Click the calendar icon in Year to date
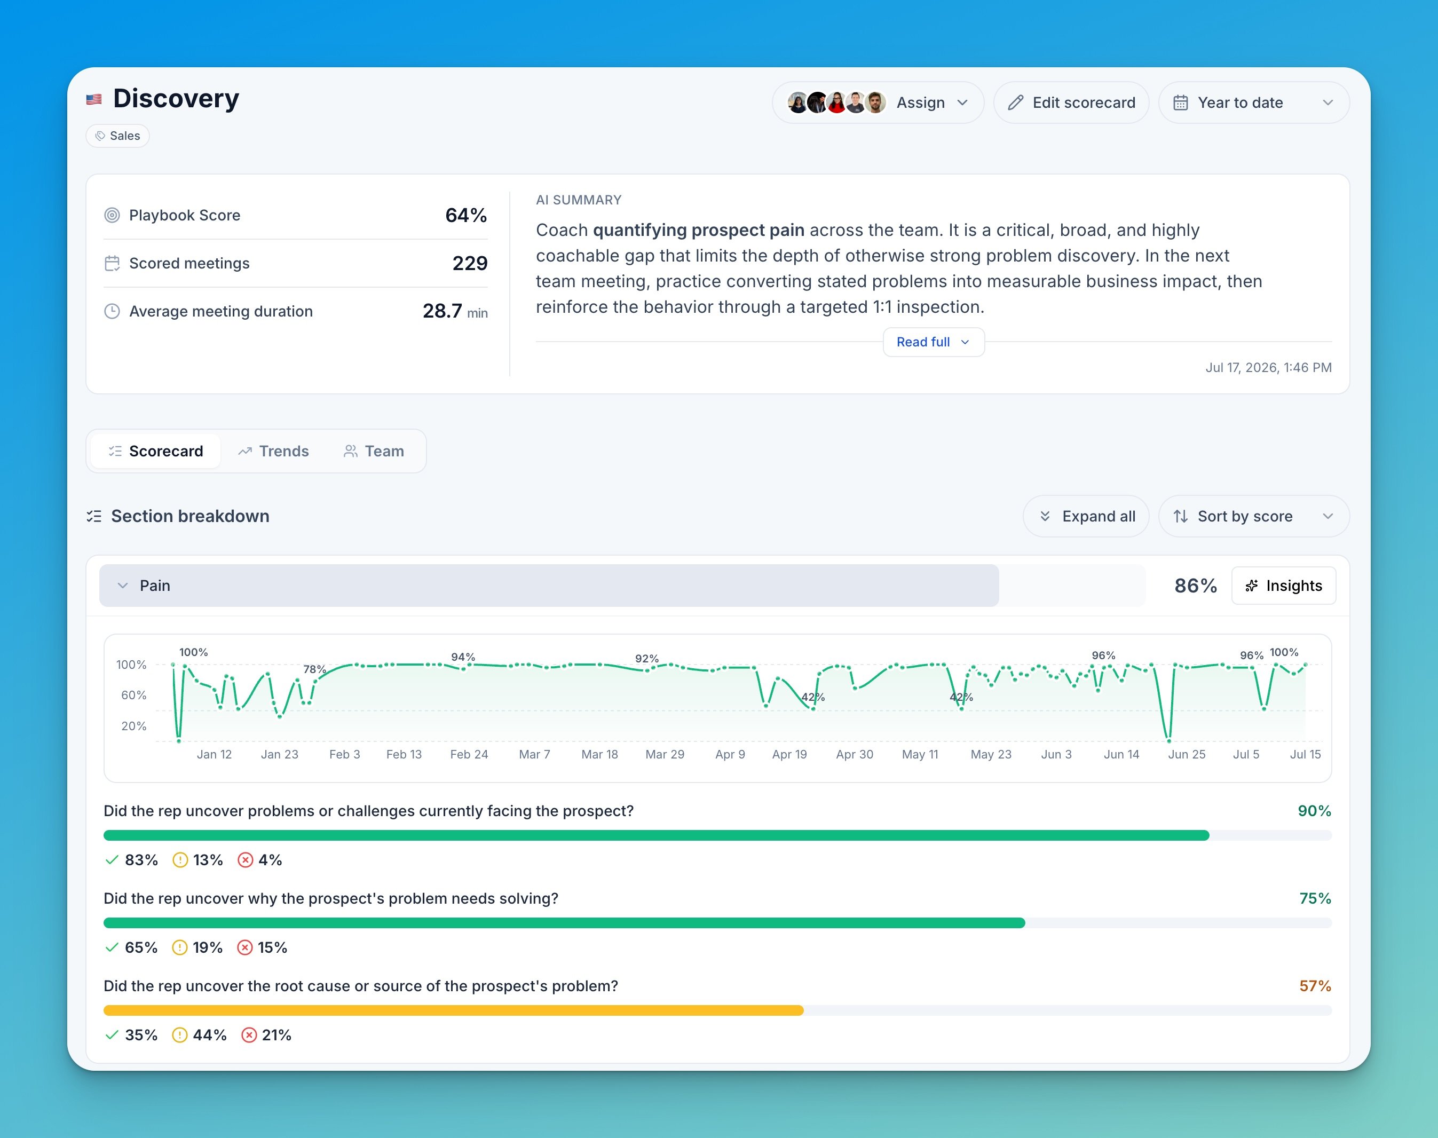The height and width of the screenshot is (1138, 1438). [1180, 102]
